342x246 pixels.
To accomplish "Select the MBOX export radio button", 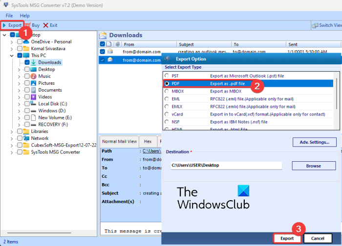I will pos(167,91).
